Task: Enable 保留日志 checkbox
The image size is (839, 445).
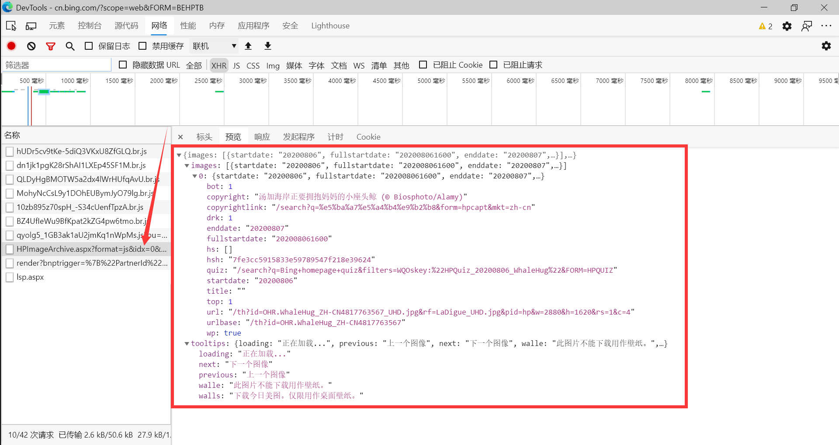Action: point(89,45)
